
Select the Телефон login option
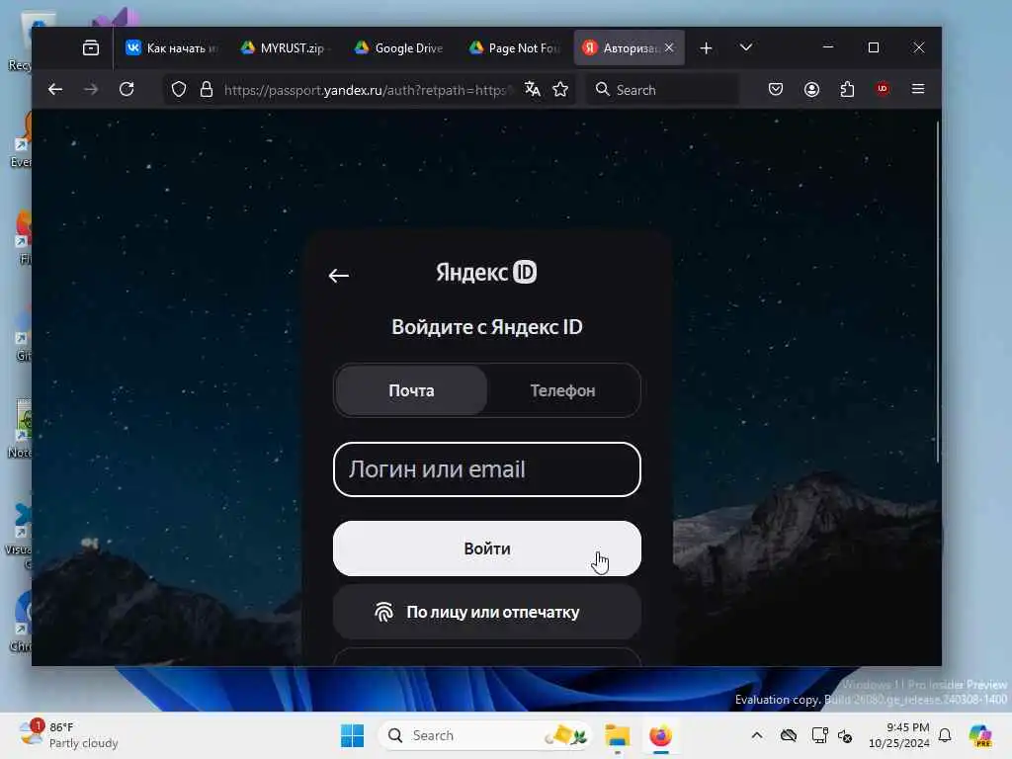tap(562, 390)
